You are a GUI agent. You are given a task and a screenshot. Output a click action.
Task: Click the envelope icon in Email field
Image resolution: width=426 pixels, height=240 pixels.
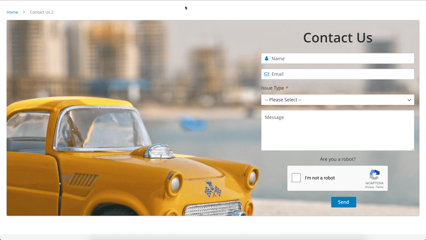point(267,74)
